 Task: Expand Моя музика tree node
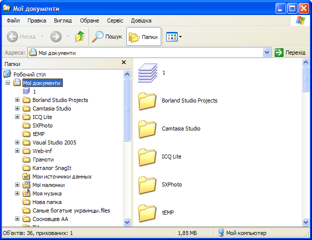click(x=17, y=193)
